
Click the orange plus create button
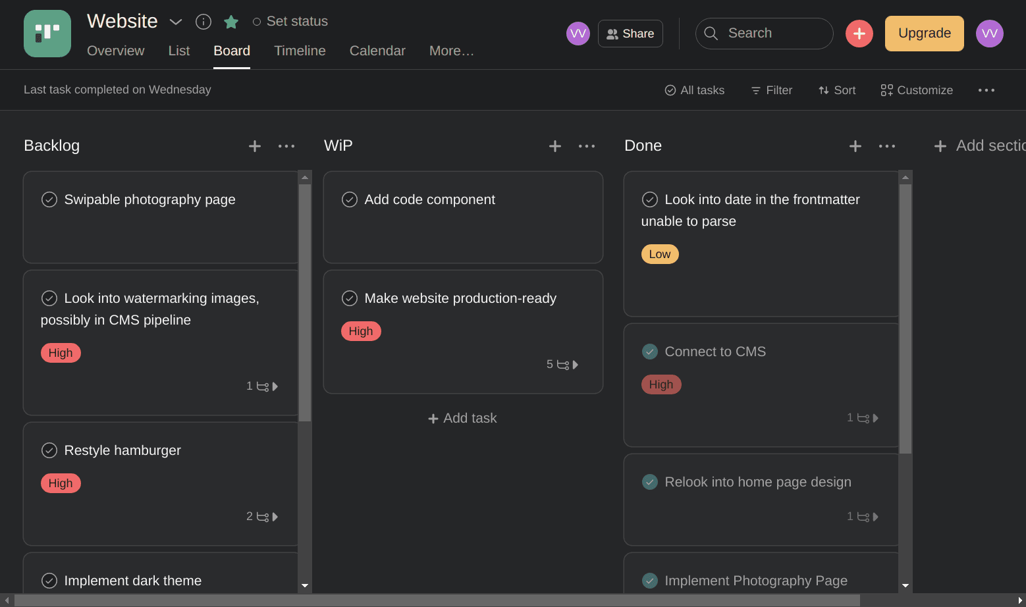coord(859,33)
